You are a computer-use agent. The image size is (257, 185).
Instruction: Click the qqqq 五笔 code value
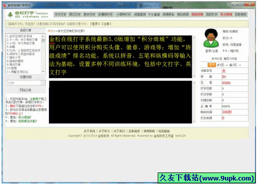click(x=226, y=82)
